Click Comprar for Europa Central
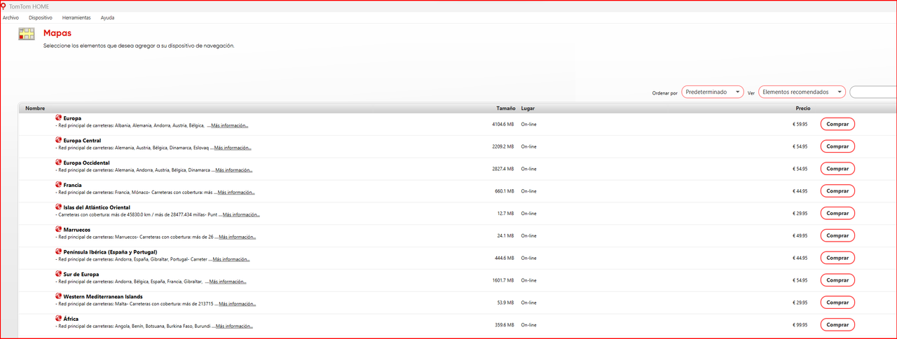Screen dimensions: 897x339 837,146
